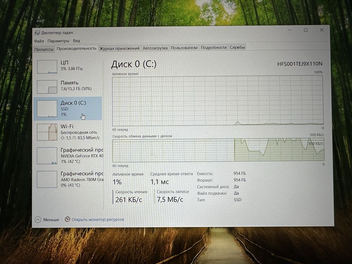352x264 pixels.
Task: Click the Wi-Fi mini graph thumbnail
Action: (x=47, y=132)
